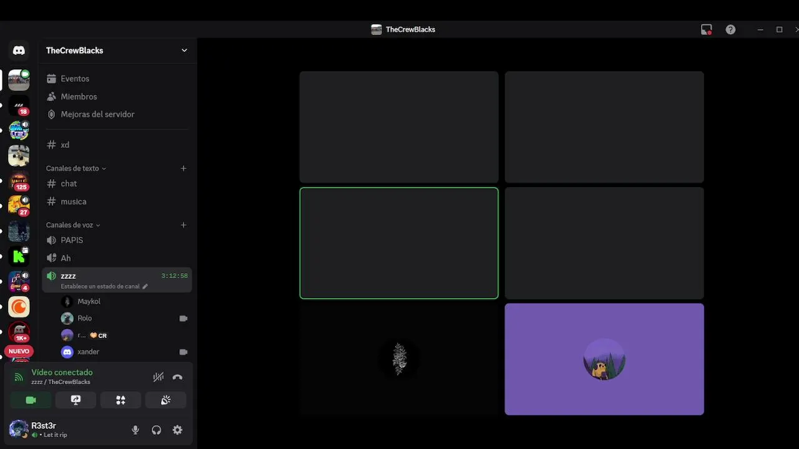Open the server with the 125 notification badge
799x449 pixels.
tap(19, 181)
